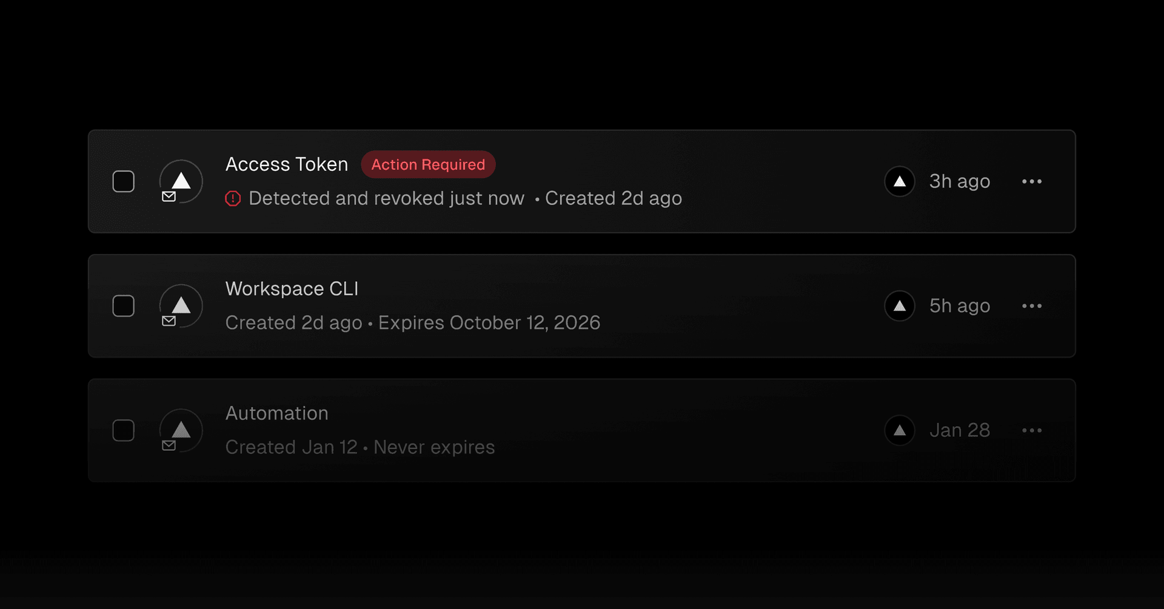Open the Automation token name
The image size is (1164, 609).
tap(277, 413)
